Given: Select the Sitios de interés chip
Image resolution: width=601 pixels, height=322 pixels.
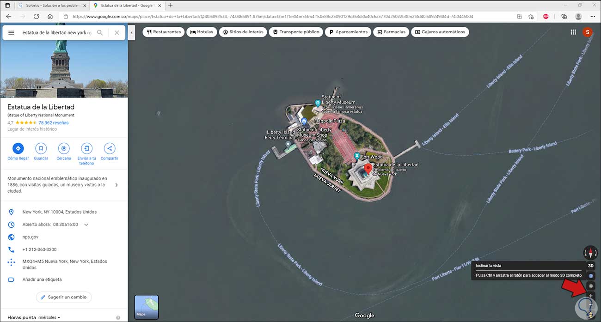Looking at the screenshot, I should click(x=243, y=32).
